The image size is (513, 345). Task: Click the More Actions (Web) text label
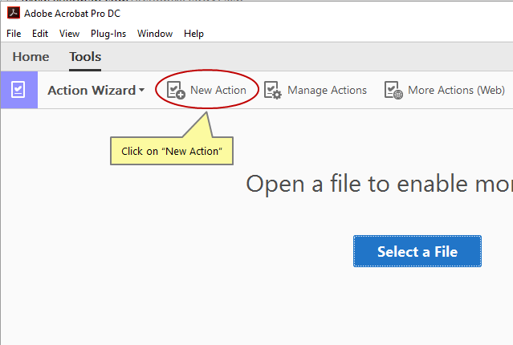[456, 90]
